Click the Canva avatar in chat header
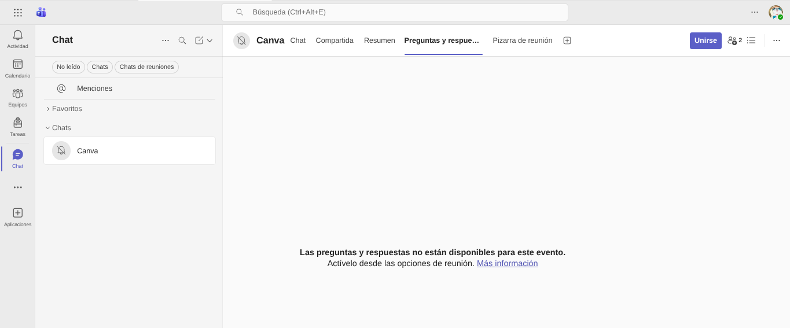The width and height of the screenshot is (790, 328). [x=241, y=40]
